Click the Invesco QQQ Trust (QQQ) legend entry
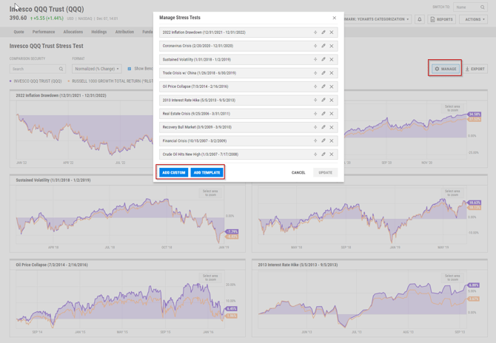Image resolution: width=496 pixels, height=343 pixels. click(x=36, y=81)
